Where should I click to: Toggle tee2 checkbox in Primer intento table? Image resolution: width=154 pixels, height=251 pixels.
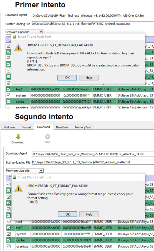point(8,89)
